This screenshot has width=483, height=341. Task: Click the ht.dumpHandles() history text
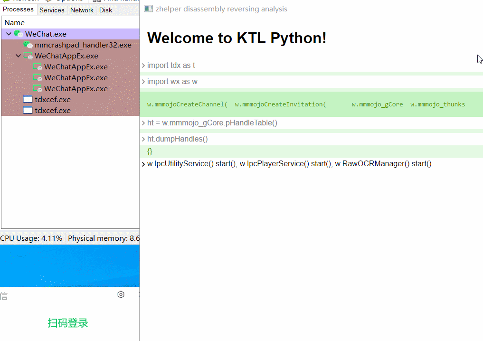click(x=178, y=139)
